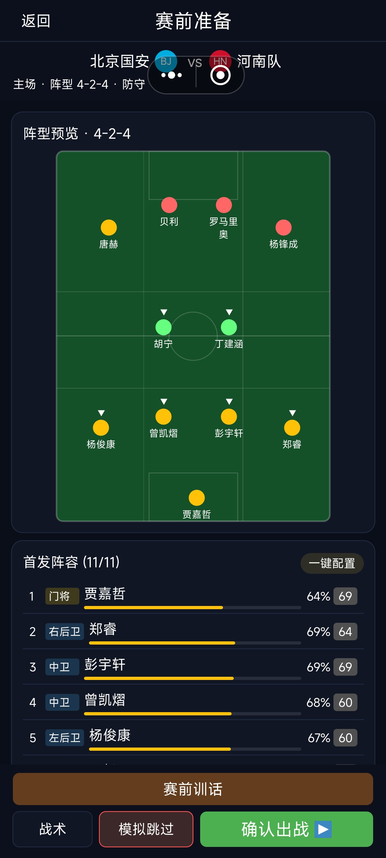Select midfielder 胡宁 green marker
This screenshot has width=386, height=858.
point(163,327)
